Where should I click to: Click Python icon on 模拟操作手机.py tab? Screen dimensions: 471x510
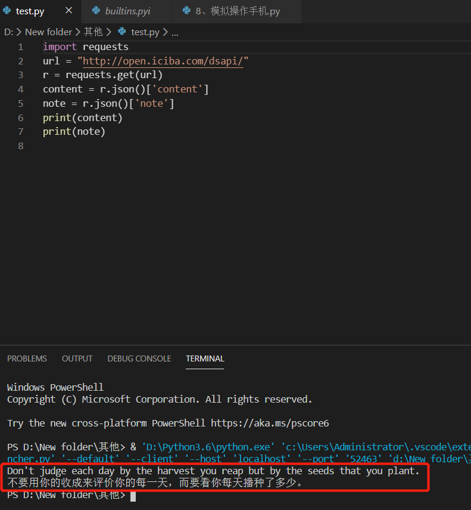(186, 11)
